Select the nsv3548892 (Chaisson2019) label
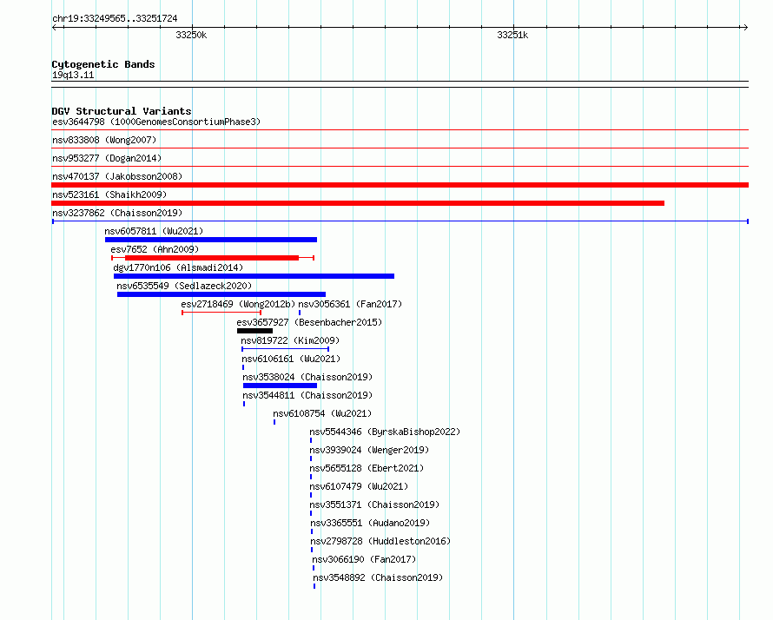Viewport: 773px width, 620px height. [378, 577]
